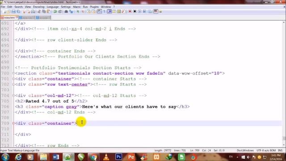The width and height of the screenshot is (286, 161).
Task: Click the Copy toolbar icon
Action: coord(44,12)
